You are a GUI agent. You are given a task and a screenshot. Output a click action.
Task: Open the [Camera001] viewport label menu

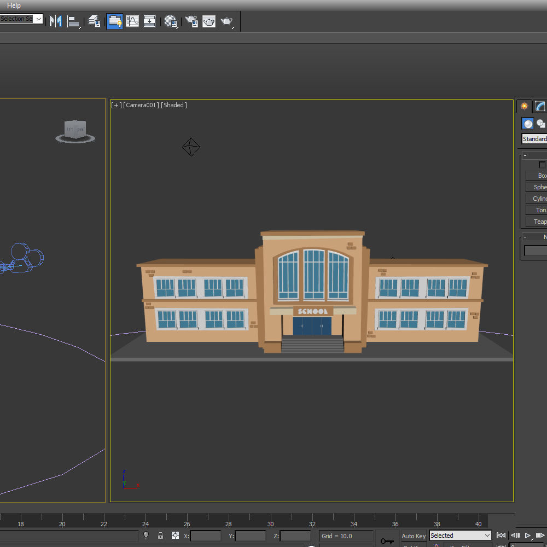point(141,105)
